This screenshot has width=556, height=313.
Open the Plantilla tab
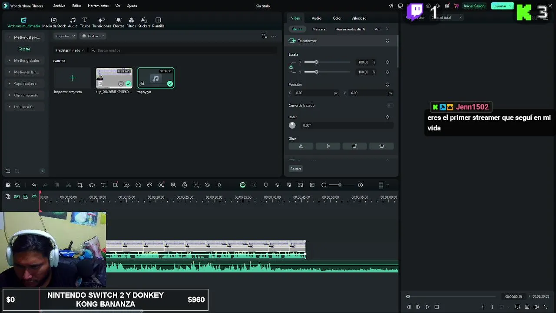tap(158, 23)
